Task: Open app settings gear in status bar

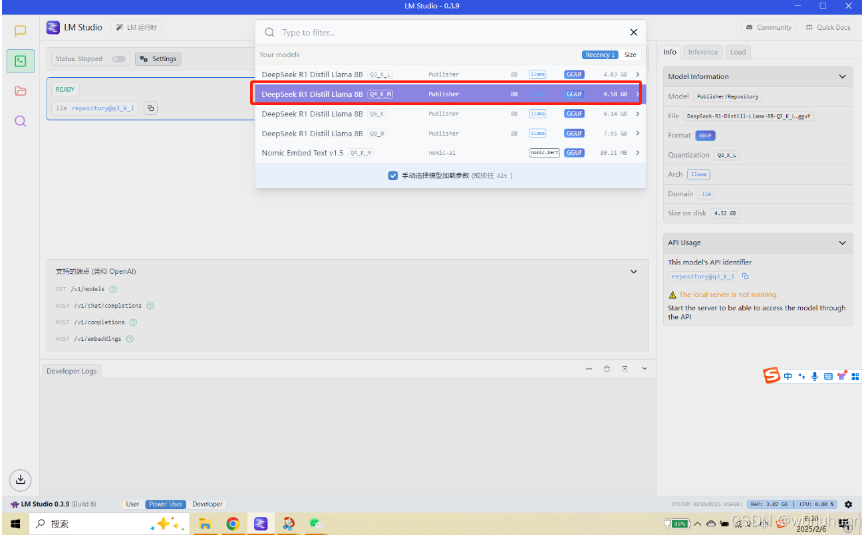Action: coord(848,504)
